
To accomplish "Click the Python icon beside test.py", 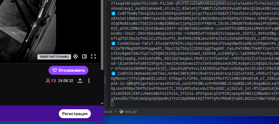I will tap(121, 111).
